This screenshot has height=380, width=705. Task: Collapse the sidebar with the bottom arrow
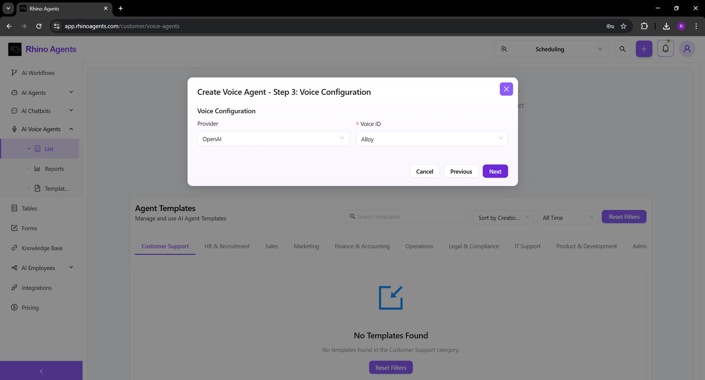(x=41, y=371)
